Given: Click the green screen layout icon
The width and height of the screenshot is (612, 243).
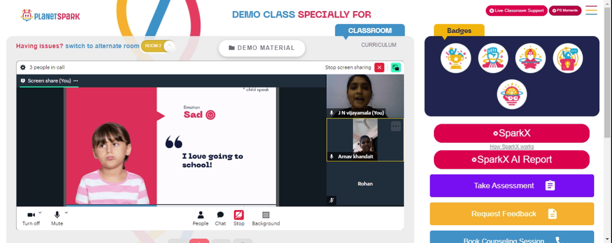Looking at the screenshot, I should (396, 67).
